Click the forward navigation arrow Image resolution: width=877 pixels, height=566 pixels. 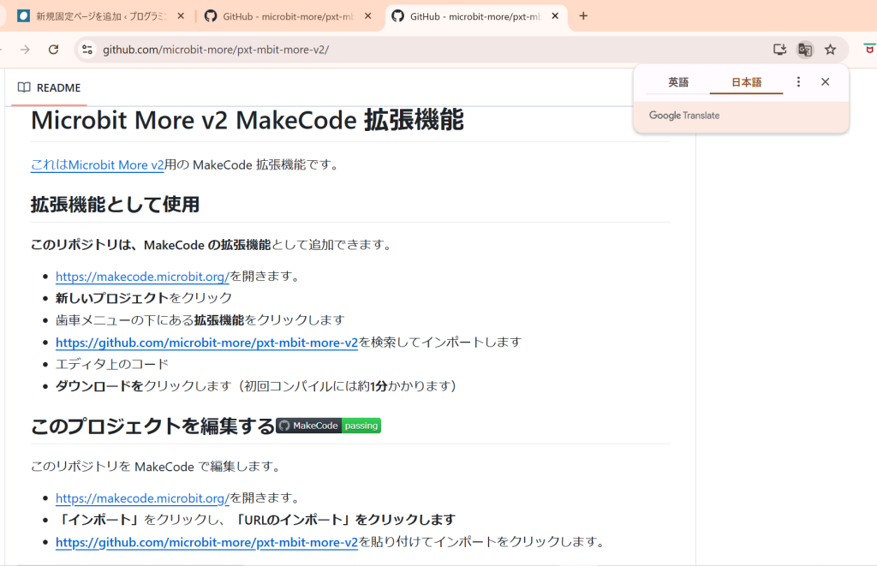(25, 50)
